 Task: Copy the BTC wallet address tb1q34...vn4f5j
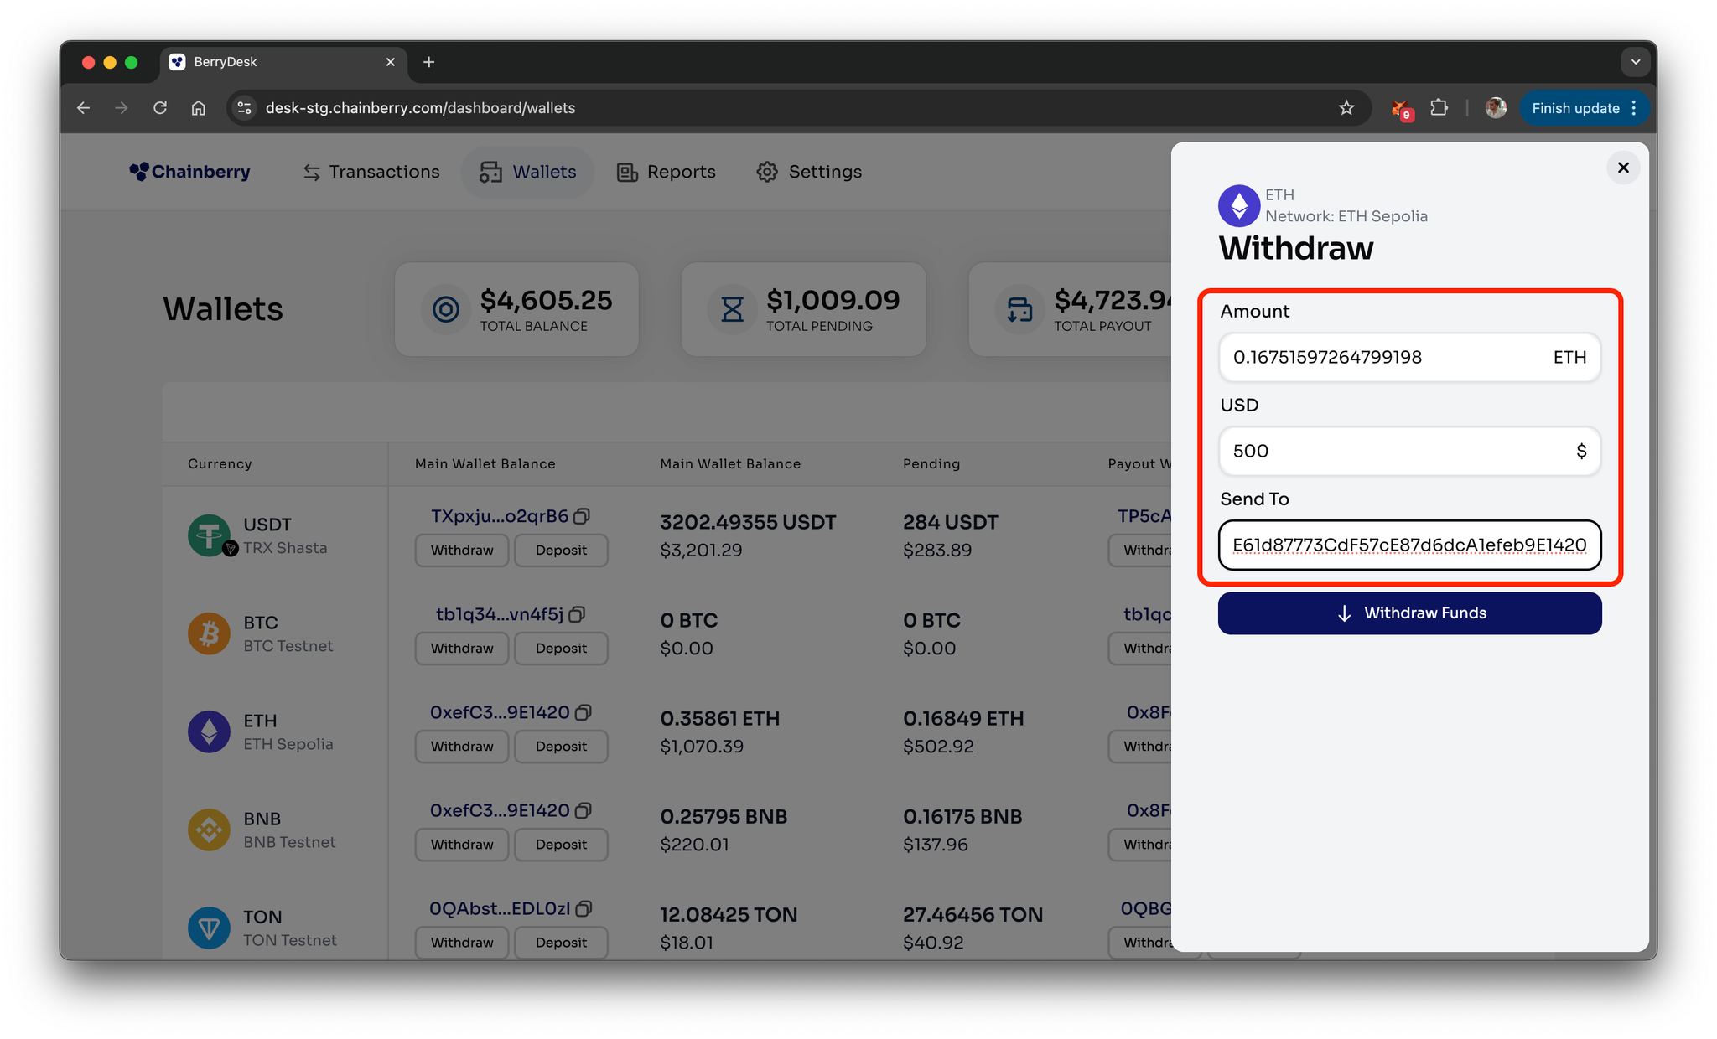click(577, 614)
